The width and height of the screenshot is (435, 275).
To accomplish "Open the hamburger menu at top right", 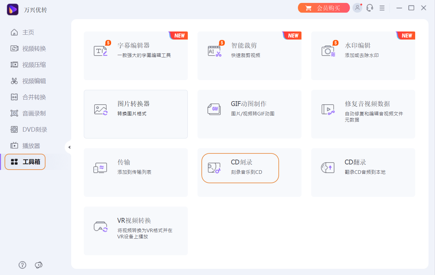I will (382, 7).
